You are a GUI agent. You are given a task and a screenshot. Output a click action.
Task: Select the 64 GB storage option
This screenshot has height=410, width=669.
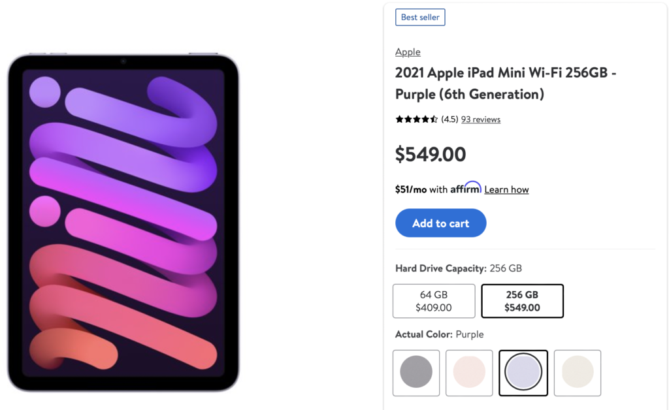[434, 301]
